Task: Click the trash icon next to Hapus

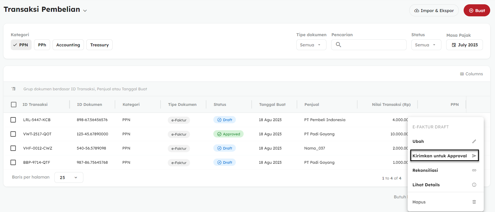Action: (474, 202)
